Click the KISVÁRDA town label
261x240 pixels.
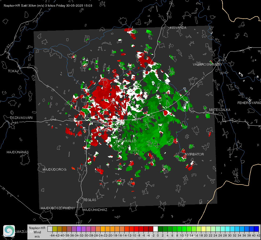point(178,28)
